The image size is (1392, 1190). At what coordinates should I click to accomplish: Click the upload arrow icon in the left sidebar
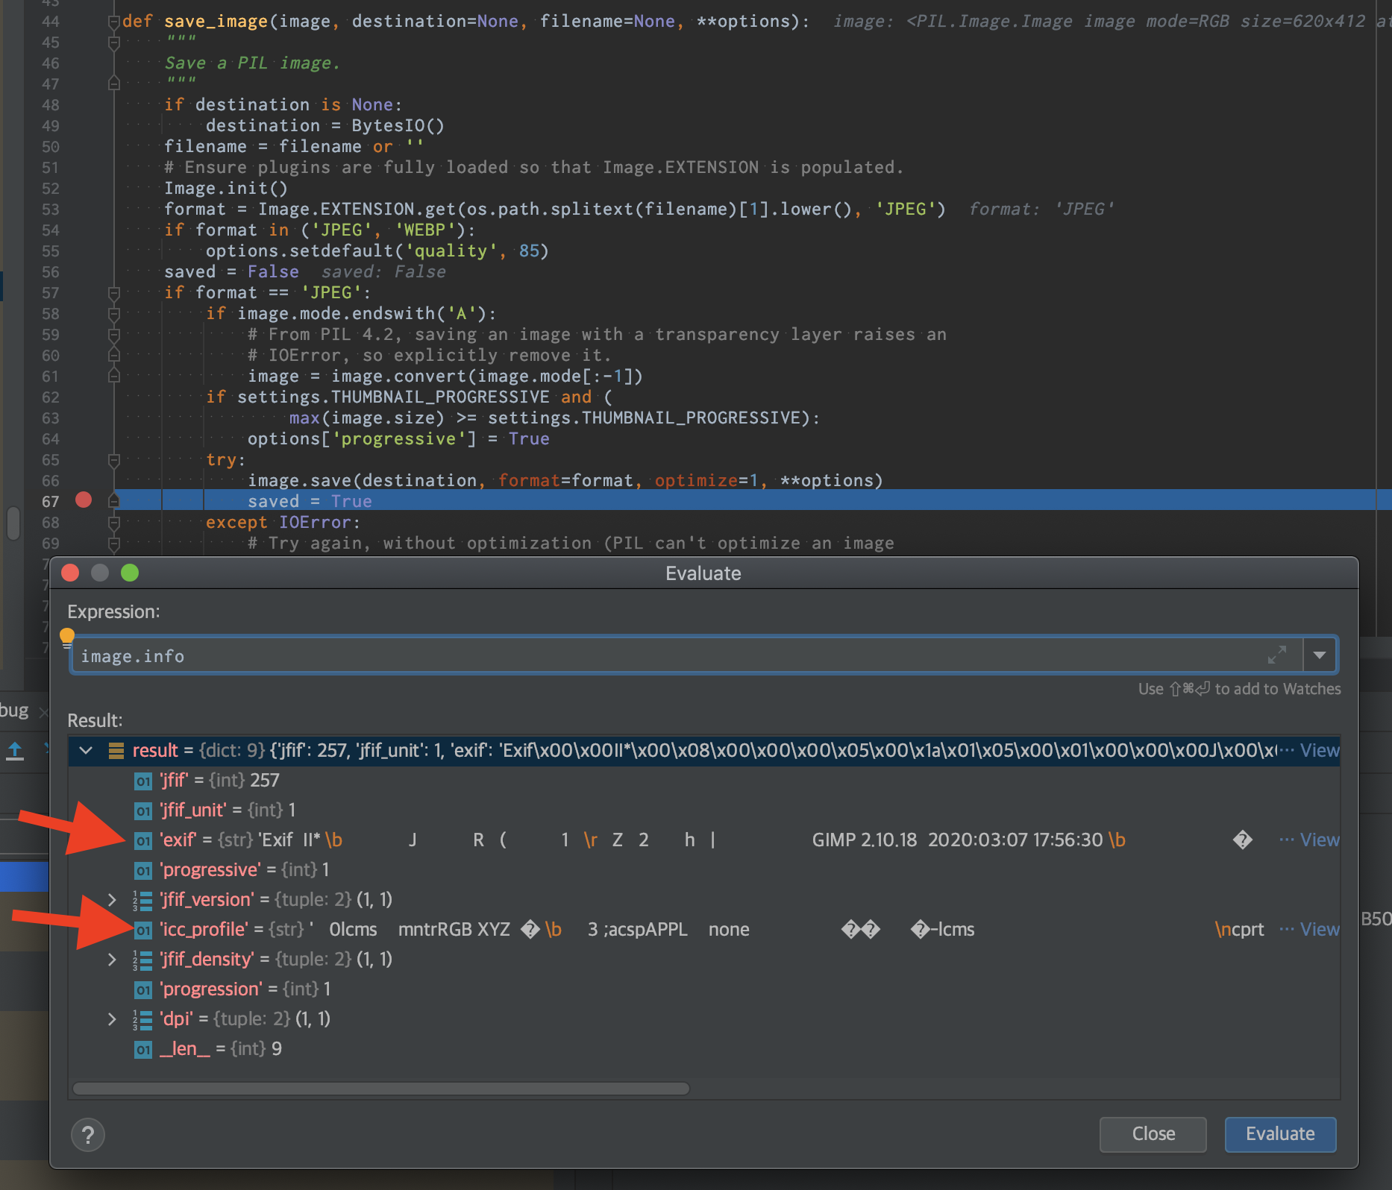click(x=14, y=752)
